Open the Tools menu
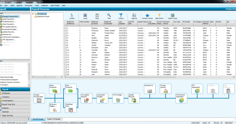The height and width of the screenshot is (124, 236). 37,5
